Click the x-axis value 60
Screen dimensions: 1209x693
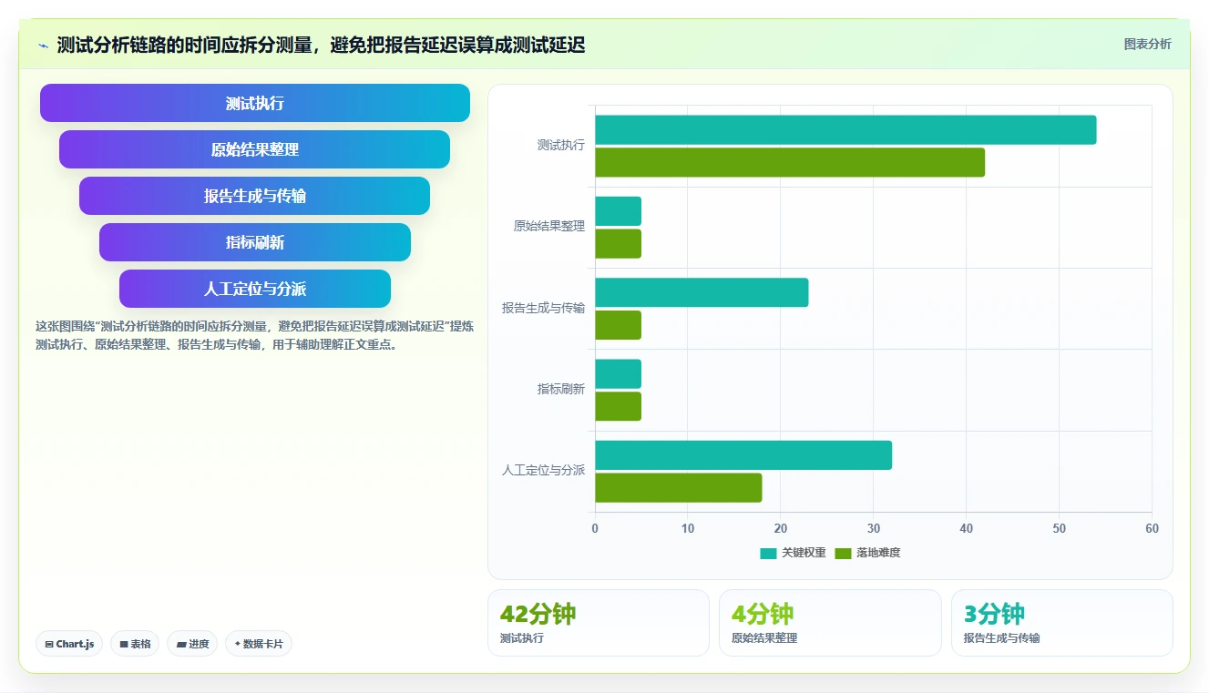click(1152, 529)
